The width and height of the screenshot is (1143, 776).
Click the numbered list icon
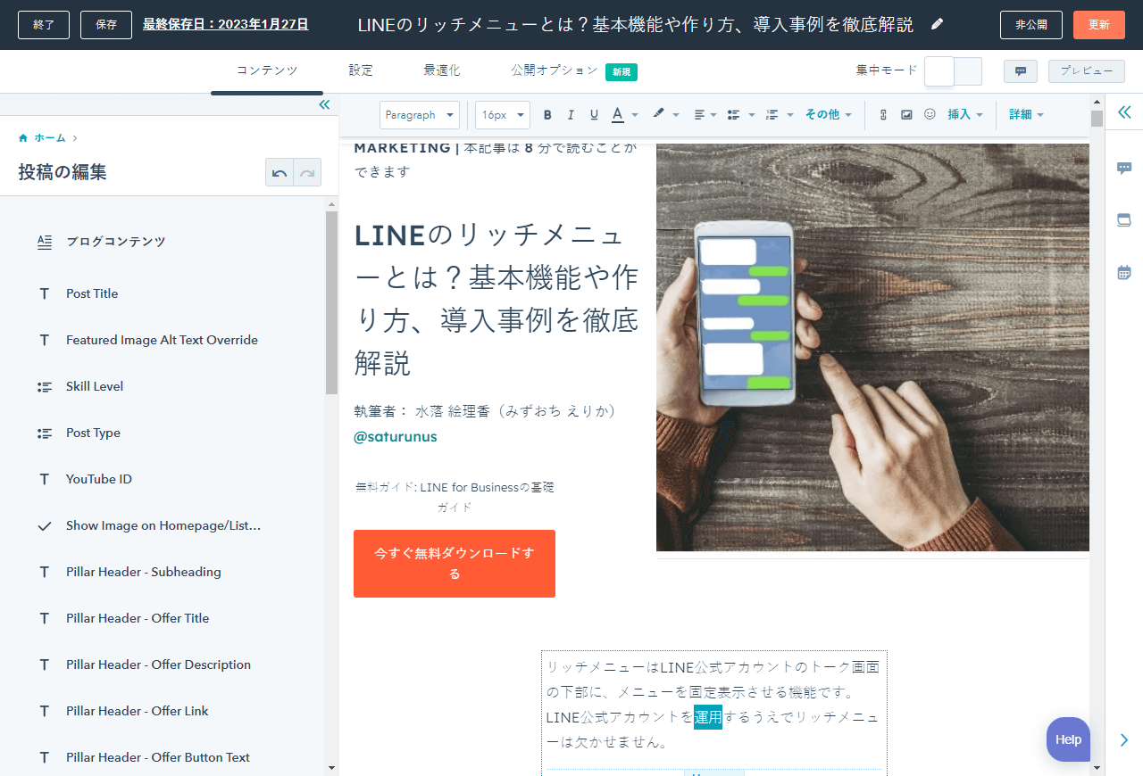pos(773,115)
